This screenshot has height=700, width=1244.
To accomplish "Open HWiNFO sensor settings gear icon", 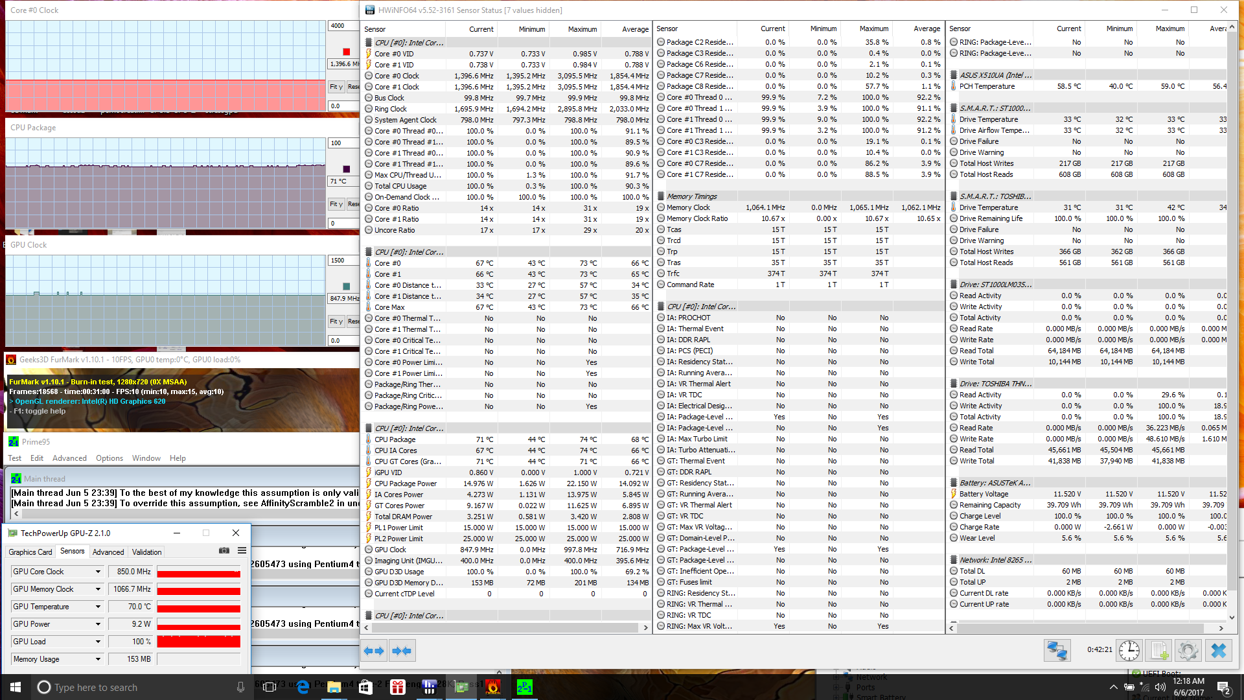I will click(x=1188, y=650).
